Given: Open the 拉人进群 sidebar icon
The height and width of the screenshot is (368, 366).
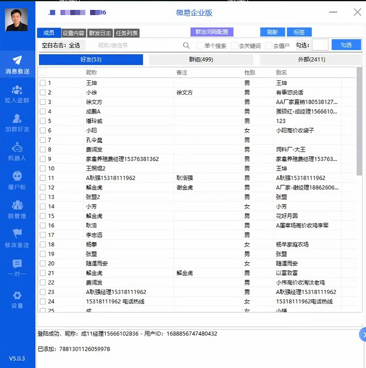Looking at the screenshot, I should pyautogui.click(x=17, y=90).
